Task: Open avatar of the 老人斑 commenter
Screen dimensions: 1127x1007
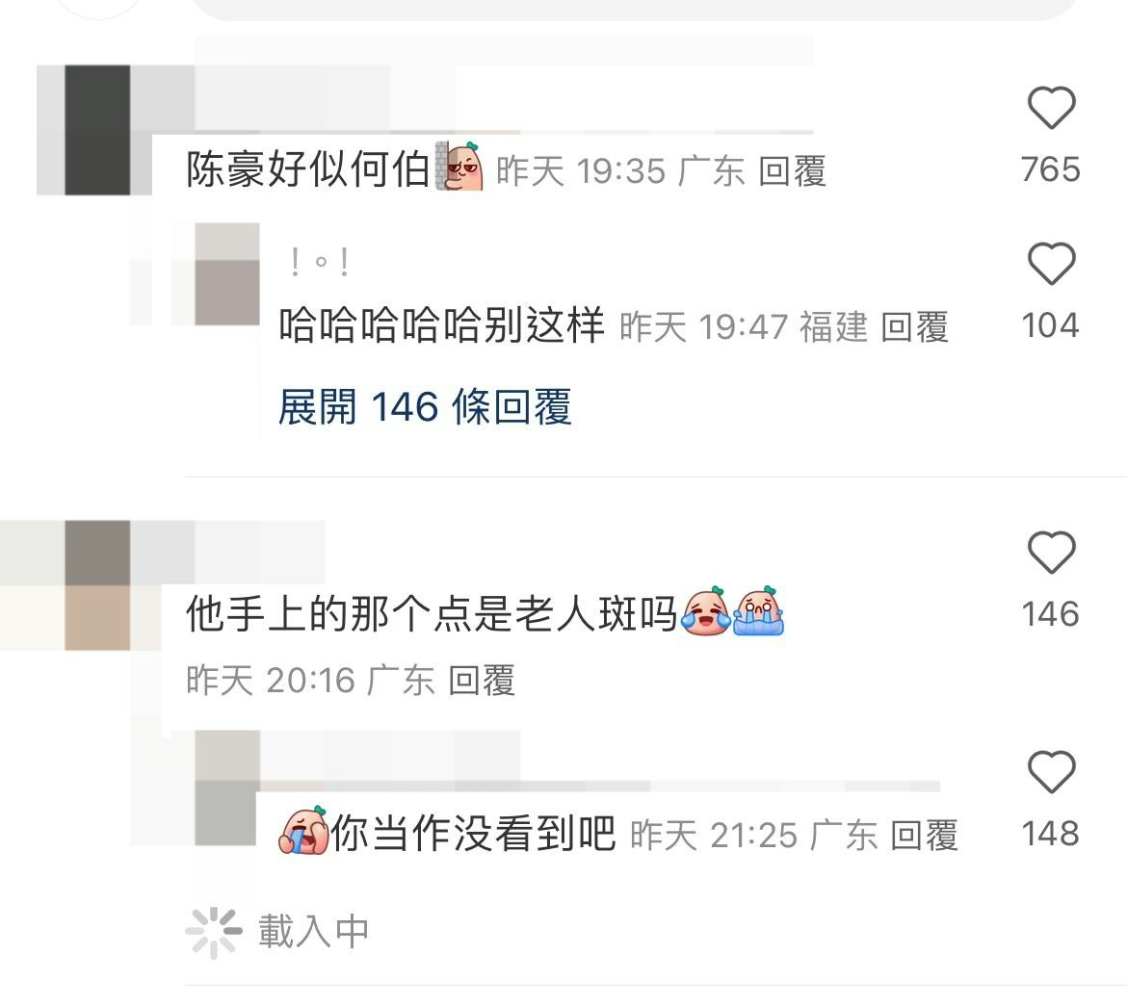Action: pos(97,585)
